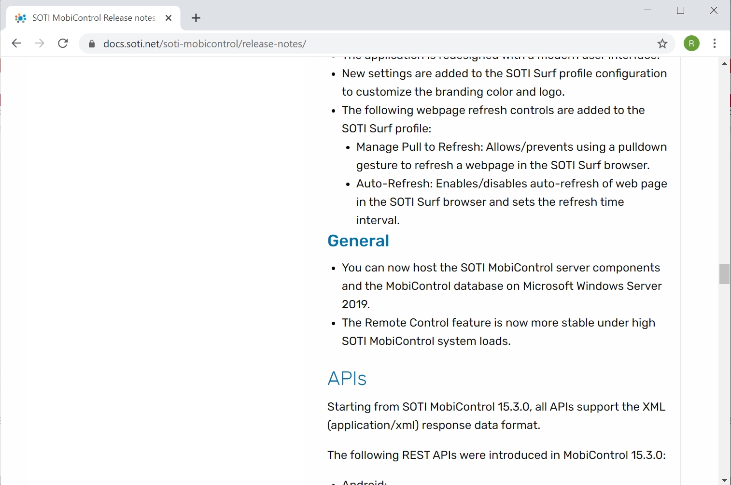This screenshot has width=731, height=485.
Task: Reload the release notes page
Action: point(63,43)
